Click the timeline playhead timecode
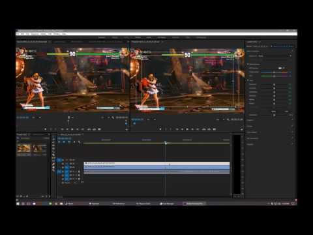This screenshot has height=235, width=313. 65,138
